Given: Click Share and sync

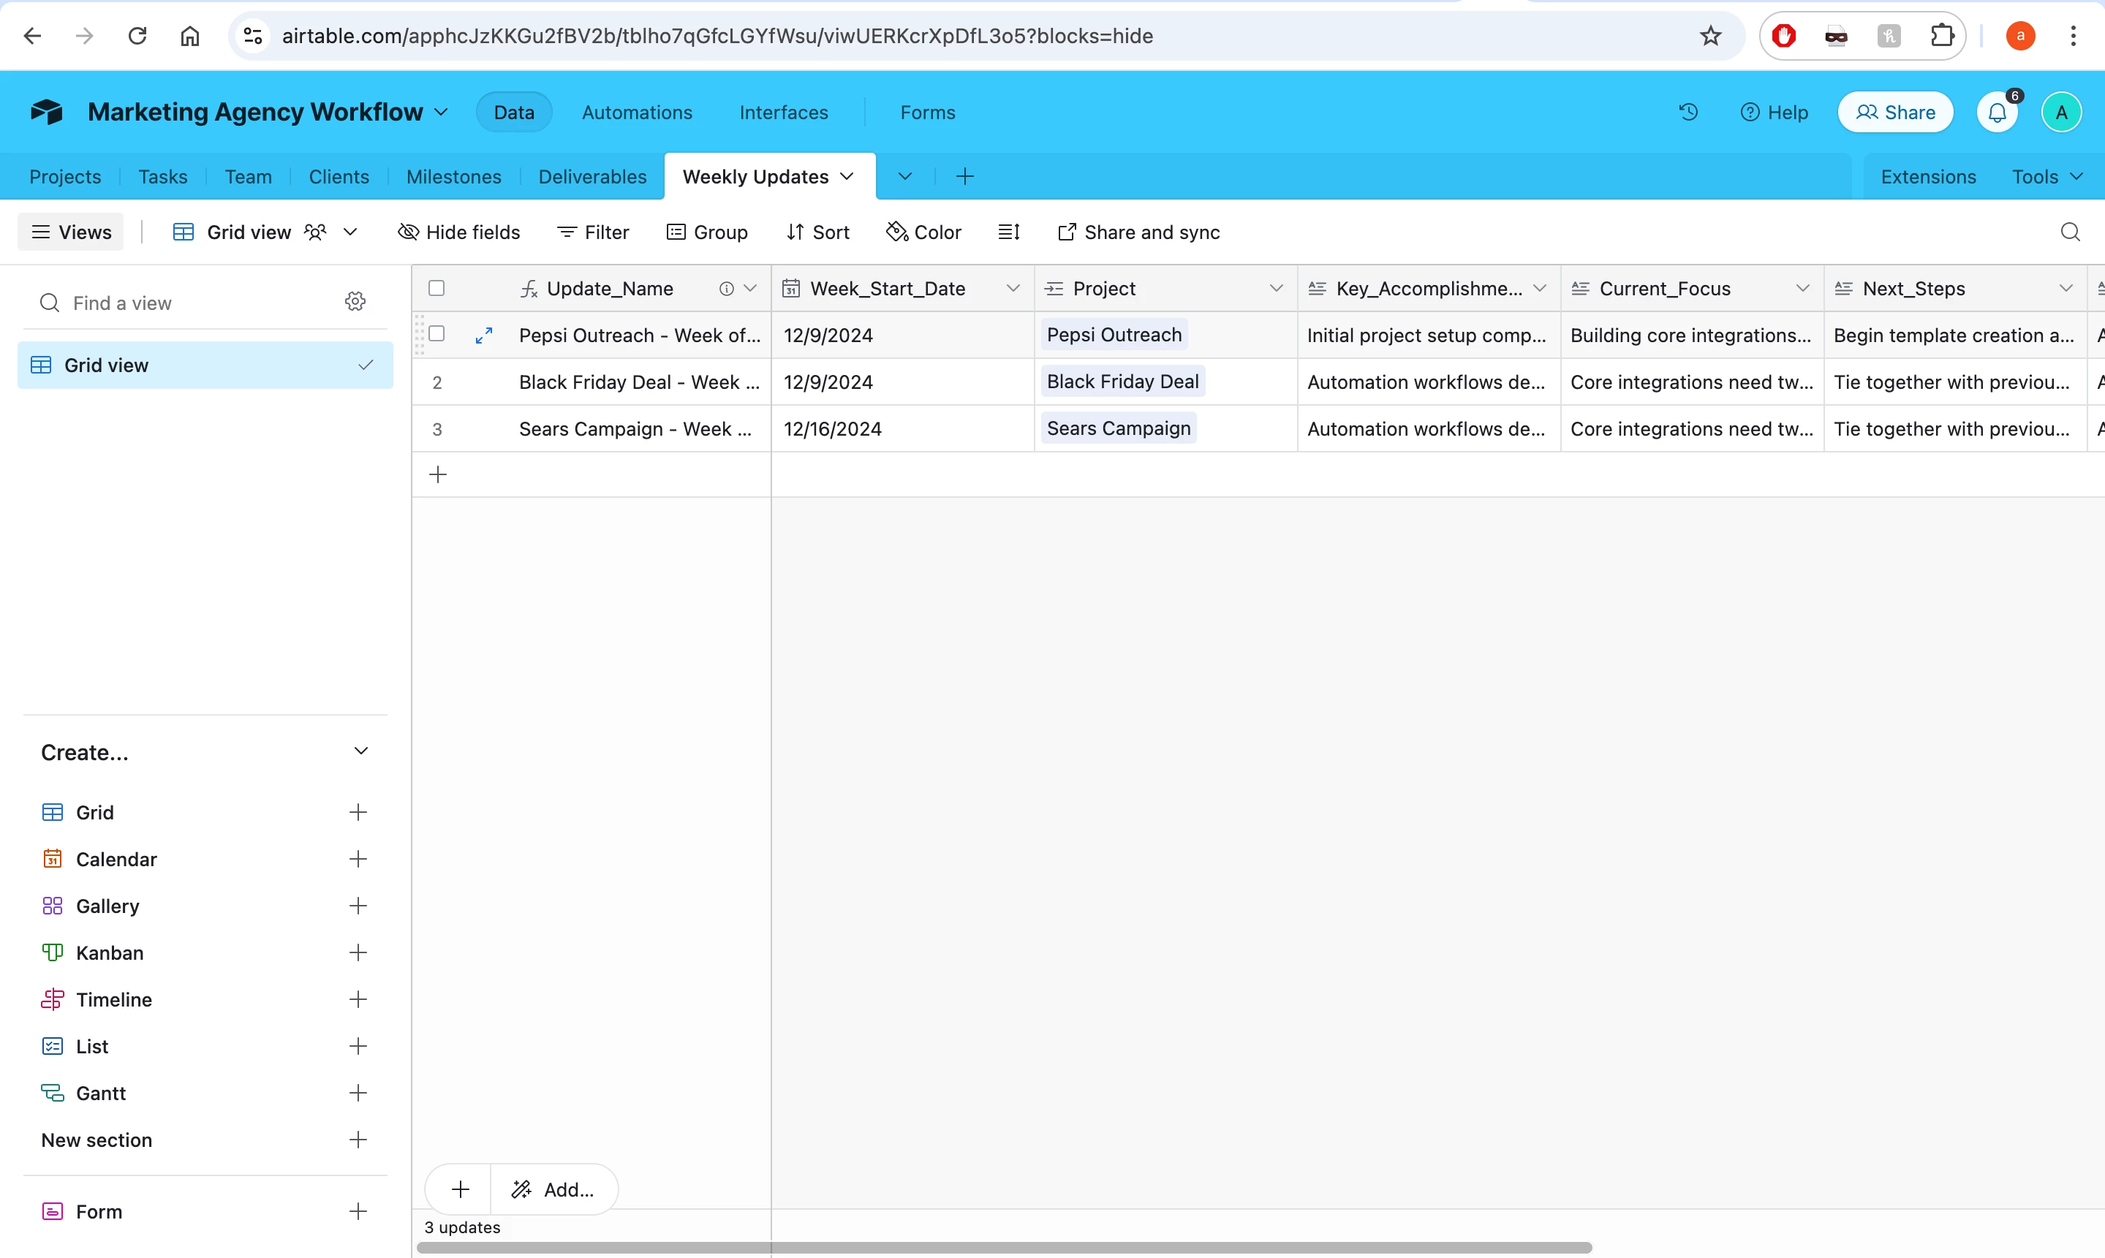Looking at the screenshot, I should pyautogui.click(x=1138, y=232).
